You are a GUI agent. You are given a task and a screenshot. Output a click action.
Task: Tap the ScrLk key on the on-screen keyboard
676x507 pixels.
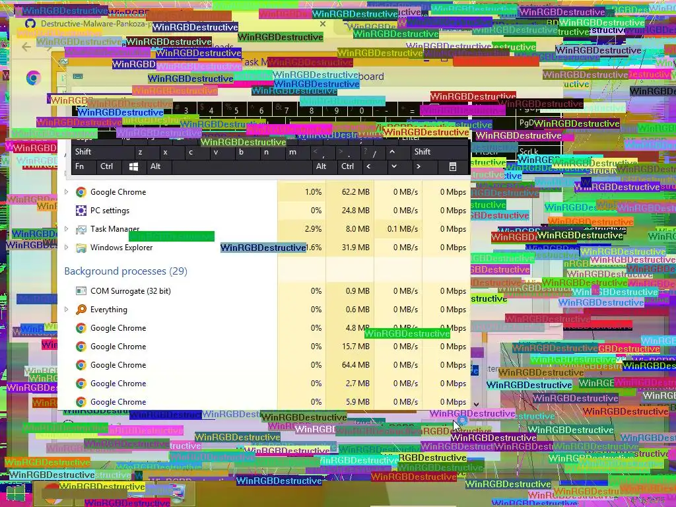point(539,152)
